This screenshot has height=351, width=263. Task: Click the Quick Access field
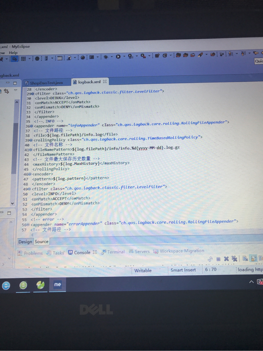pos(259,61)
